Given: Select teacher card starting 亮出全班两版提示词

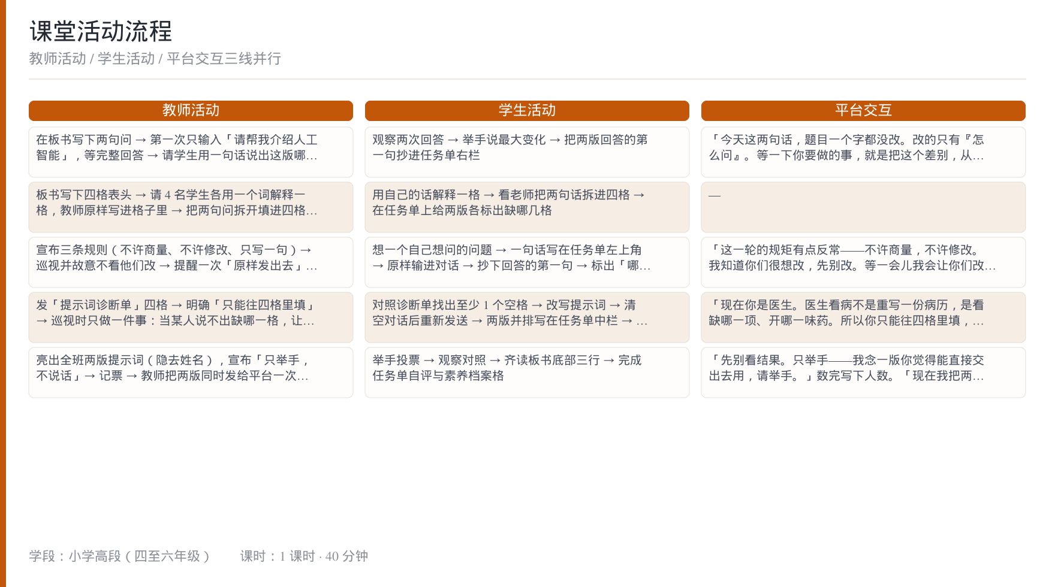Looking at the screenshot, I should pos(191,373).
